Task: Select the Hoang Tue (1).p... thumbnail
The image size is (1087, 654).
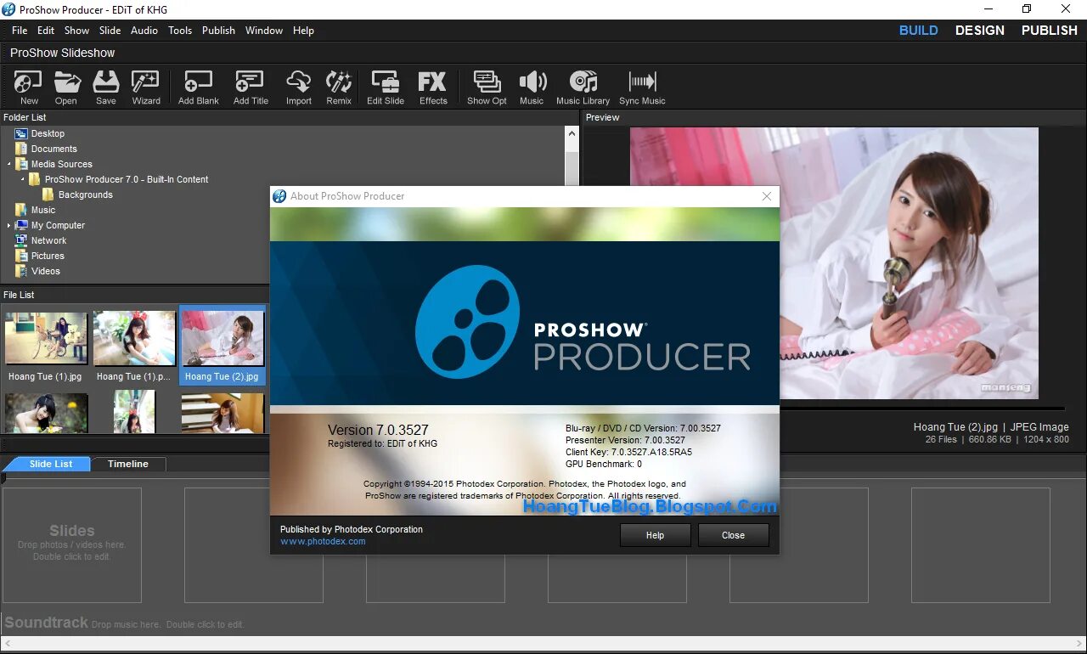Action: 133,347
